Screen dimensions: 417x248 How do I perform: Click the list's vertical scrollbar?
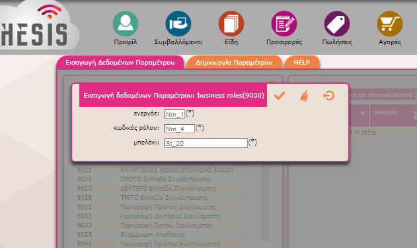coord(265,202)
